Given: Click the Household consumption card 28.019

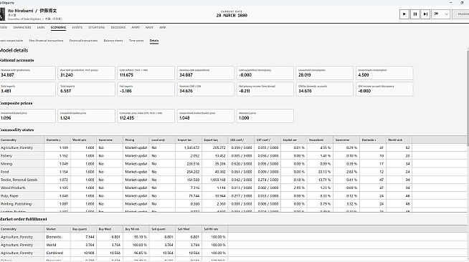Looking at the screenshot, I should click(x=325, y=73).
